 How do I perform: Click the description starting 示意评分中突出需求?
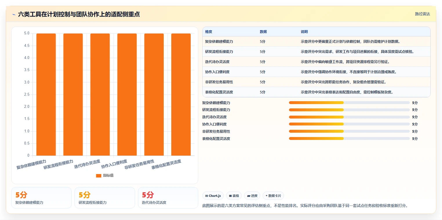(x=357, y=52)
